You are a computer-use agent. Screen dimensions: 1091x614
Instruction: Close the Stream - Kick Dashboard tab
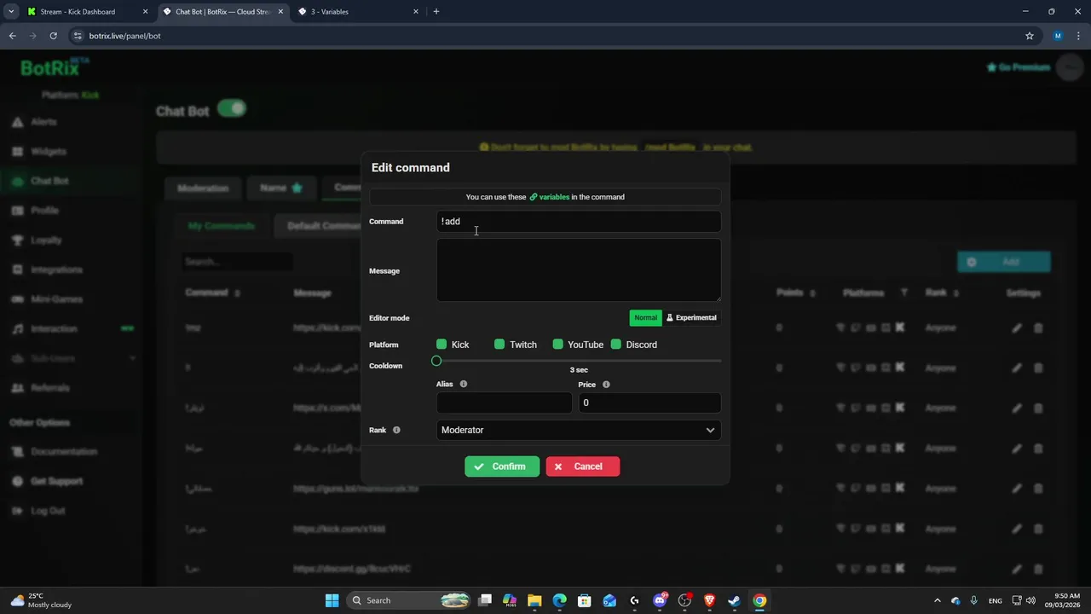(145, 12)
